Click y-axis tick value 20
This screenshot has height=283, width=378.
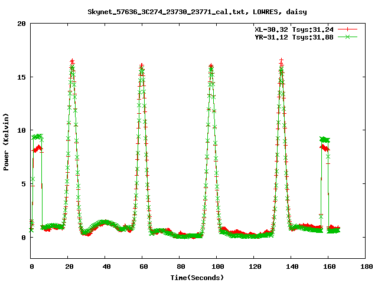(22, 24)
